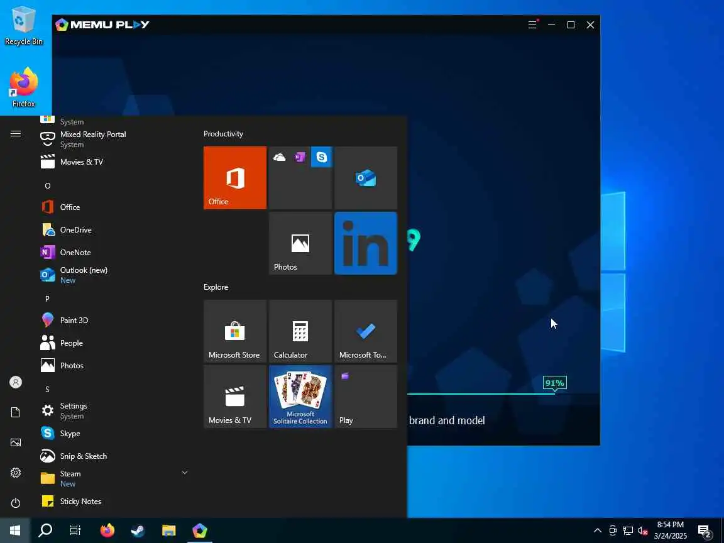Click the Productivity group heading
The width and height of the screenshot is (724, 543).
pos(223,134)
